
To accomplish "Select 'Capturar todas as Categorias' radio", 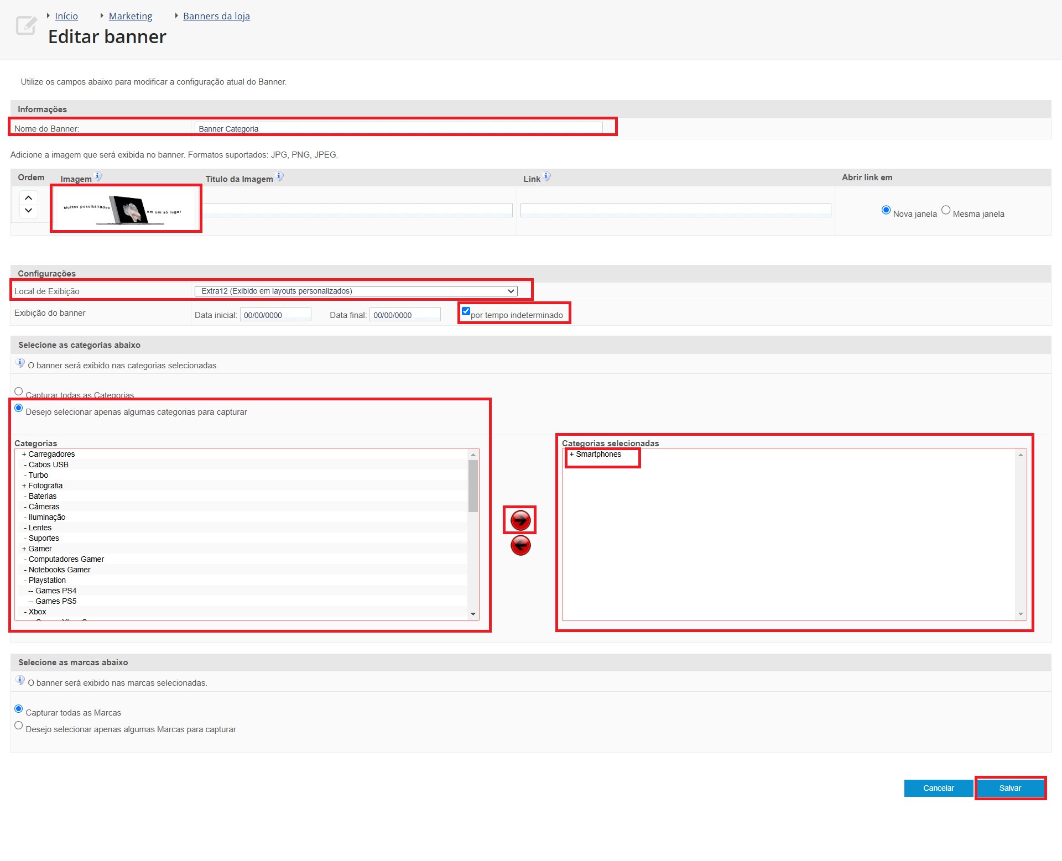I will click(19, 392).
